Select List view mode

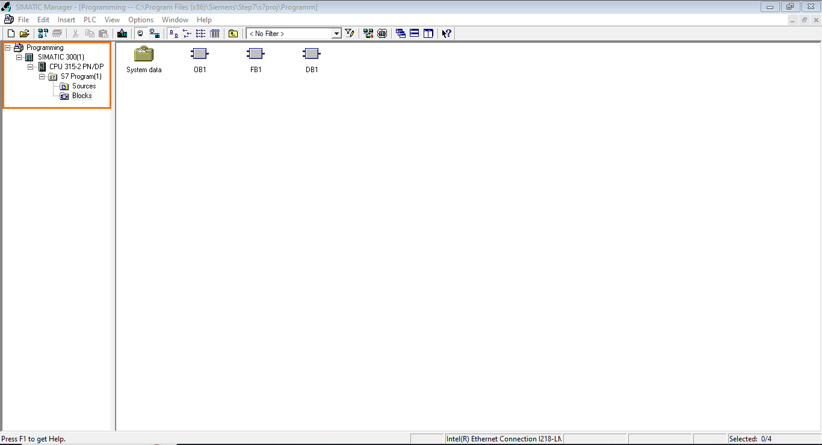pos(200,34)
